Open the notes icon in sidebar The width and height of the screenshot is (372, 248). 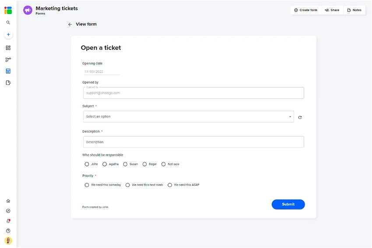click(8, 83)
